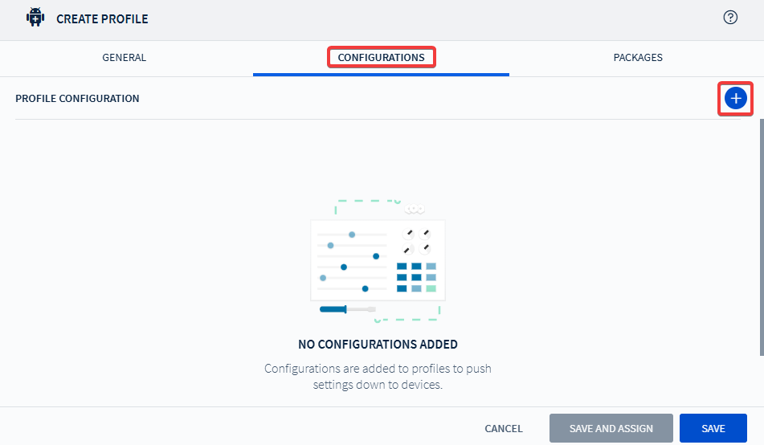Select the Configurations tab

click(x=381, y=58)
